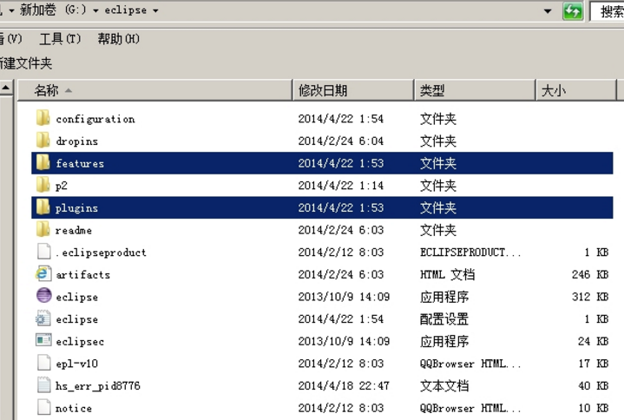
Task: Click the eclipse breadcrumb segment
Action: (126, 10)
